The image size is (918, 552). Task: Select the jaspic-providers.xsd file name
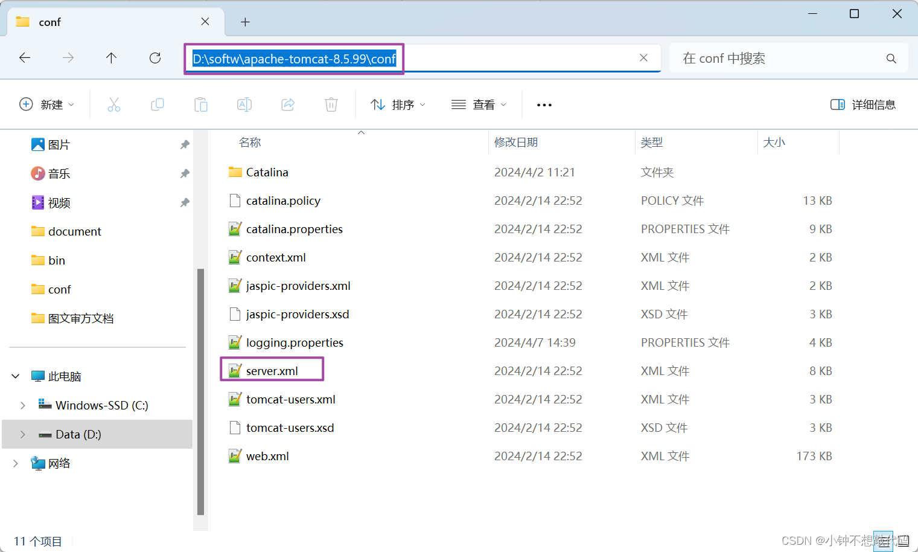[x=298, y=314]
